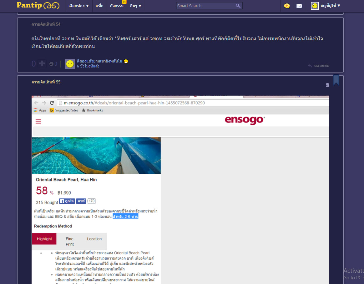Open the messages envelope icon
The image size is (364, 284).
[299, 6]
